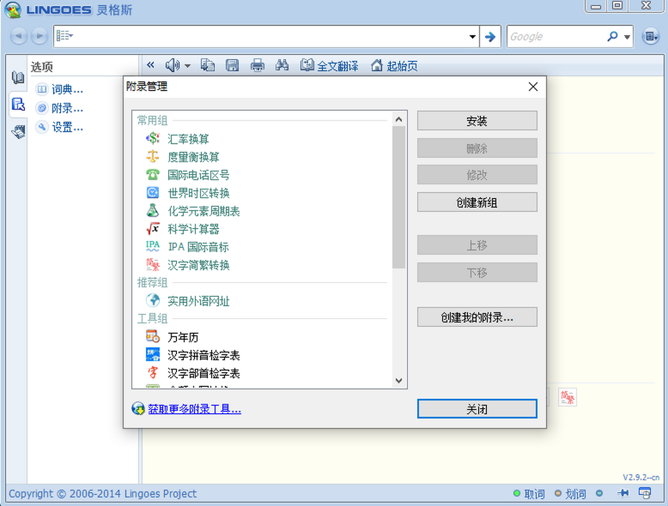
Task: Click the download globe icon beside 获取更多附录工具
Action: (137, 409)
